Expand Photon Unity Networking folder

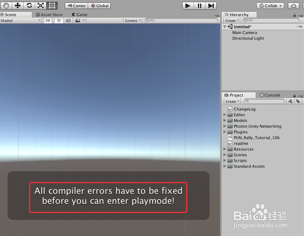(225, 126)
